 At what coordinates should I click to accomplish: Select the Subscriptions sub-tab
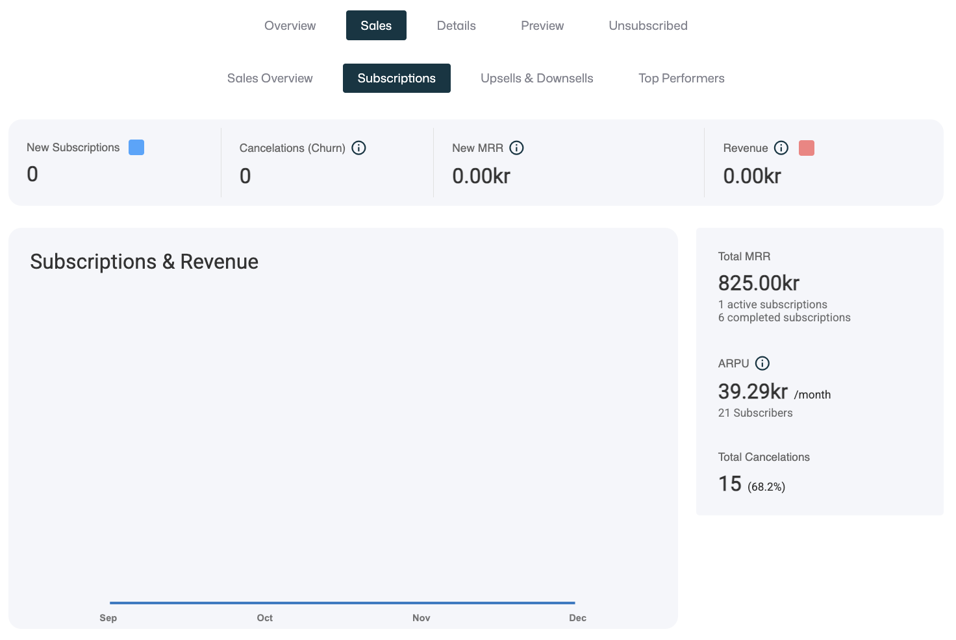pos(396,78)
